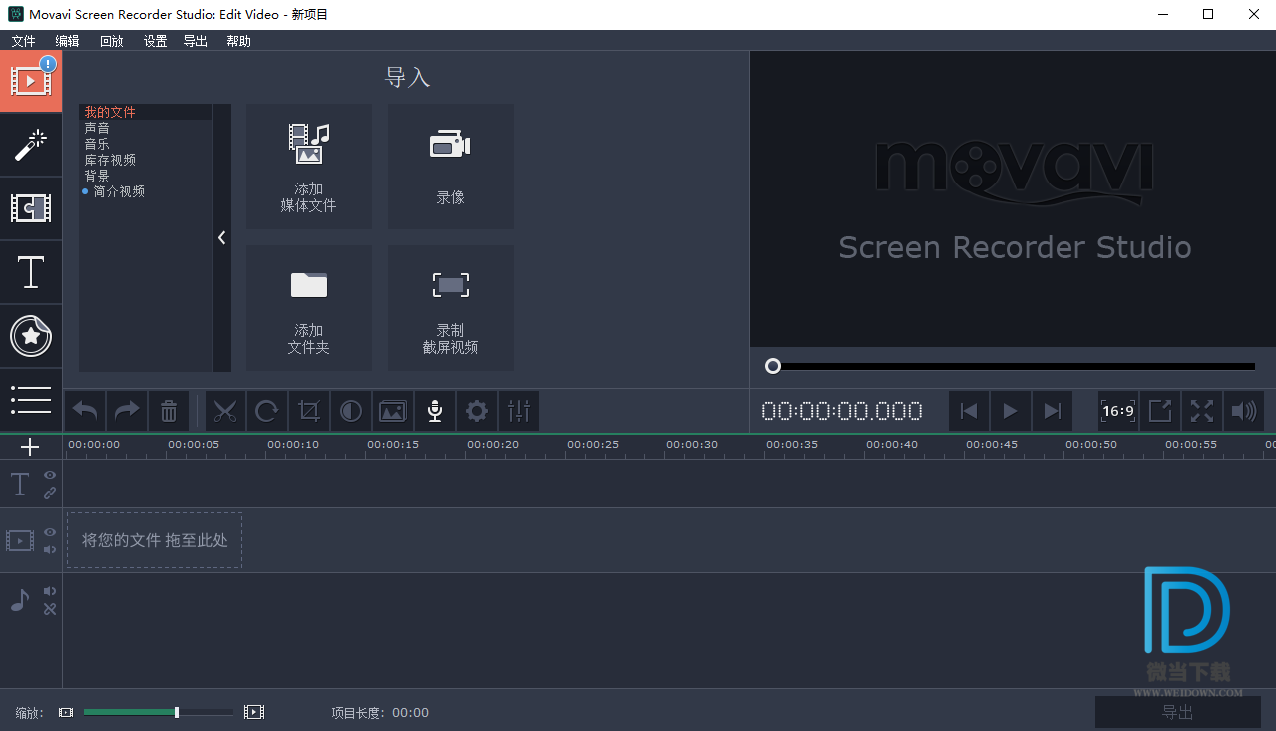
Task: Select 简介视频 category
Action: (x=146, y=191)
